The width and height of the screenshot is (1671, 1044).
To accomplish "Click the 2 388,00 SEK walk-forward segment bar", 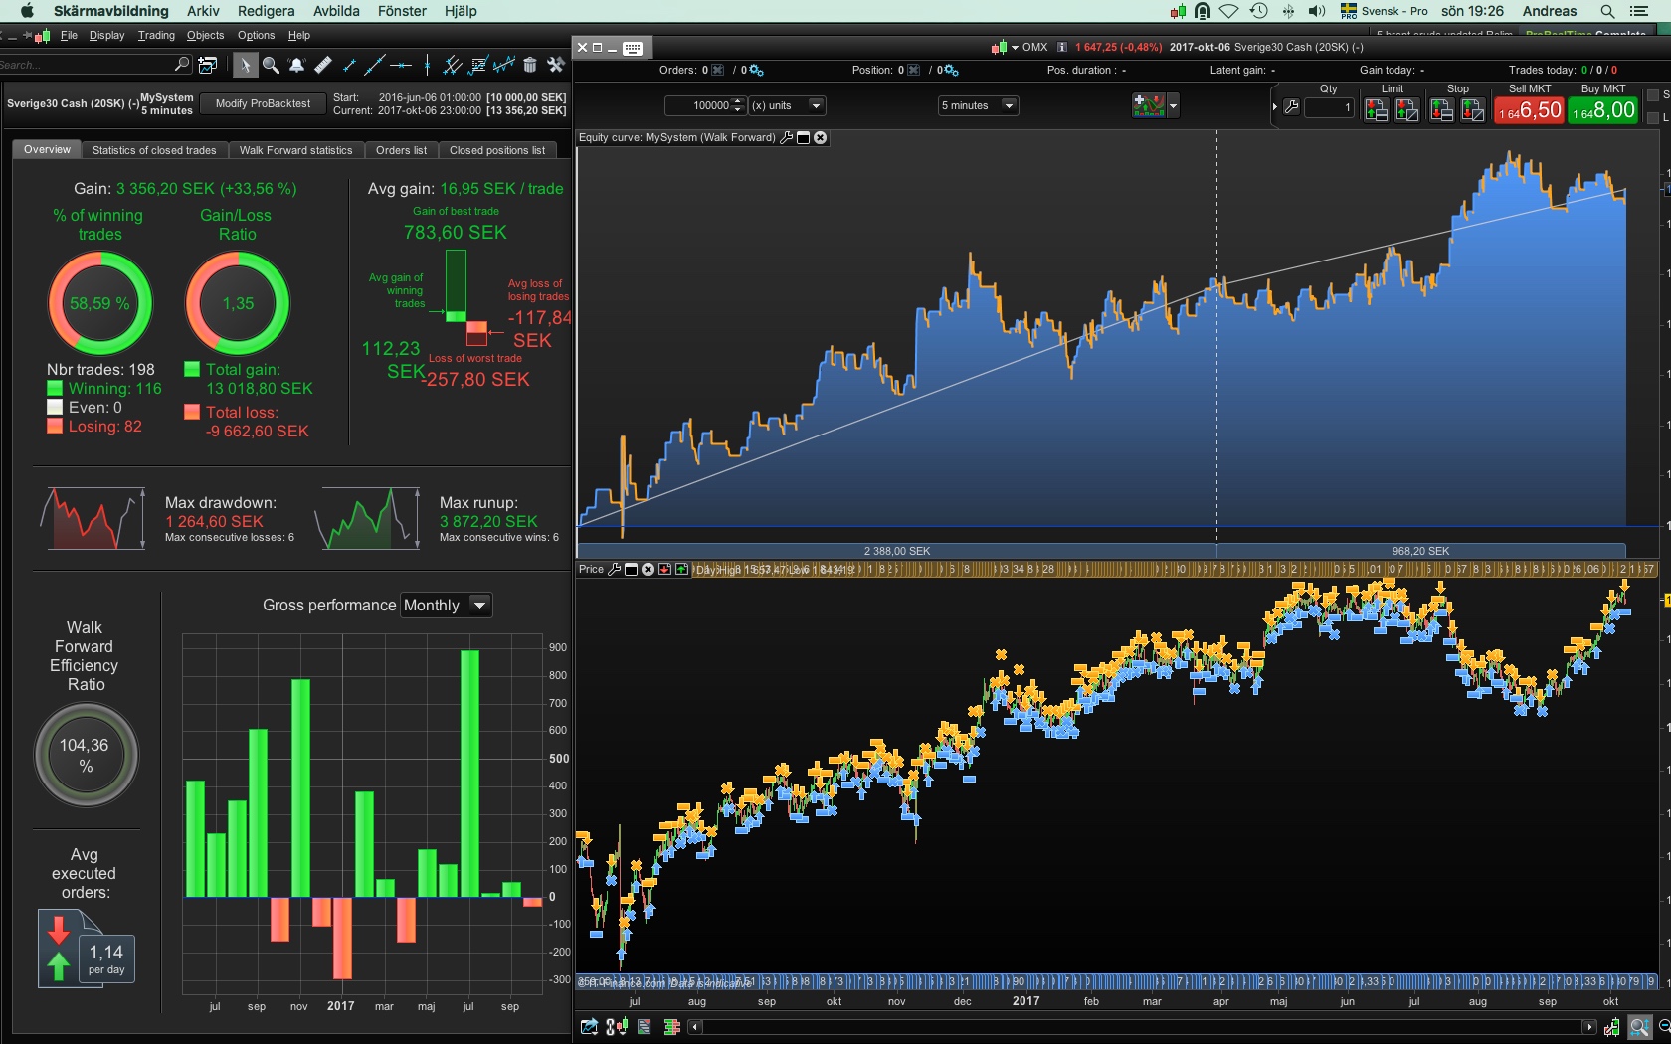I will (897, 551).
